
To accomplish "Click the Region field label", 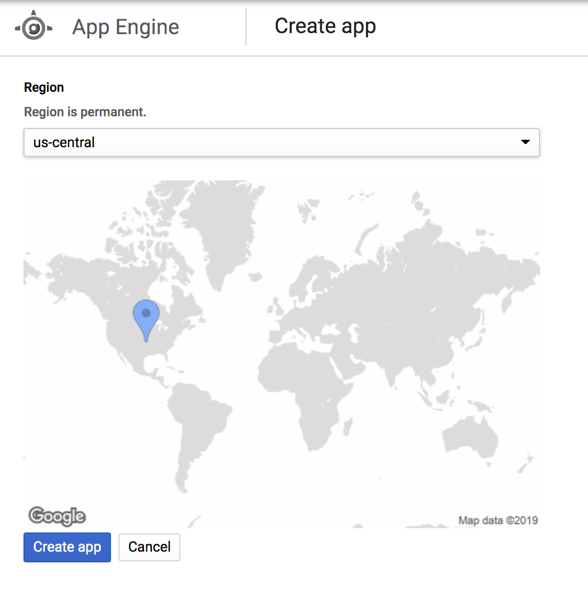I will pyautogui.click(x=44, y=87).
